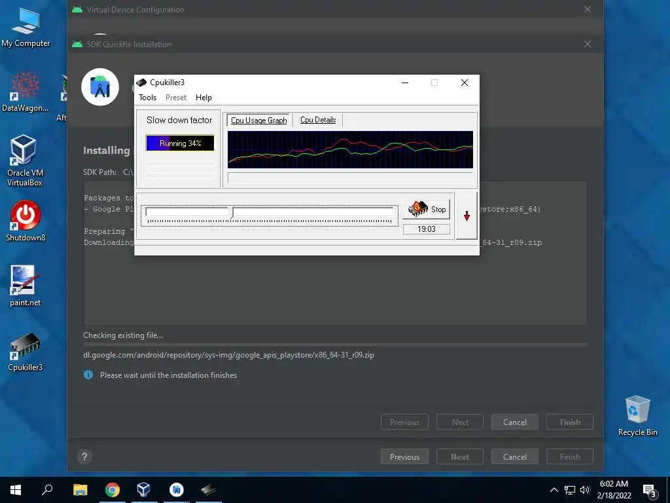The height and width of the screenshot is (503, 670).
Task: Switch to Cpu Usage Graph tab
Action: point(258,121)
